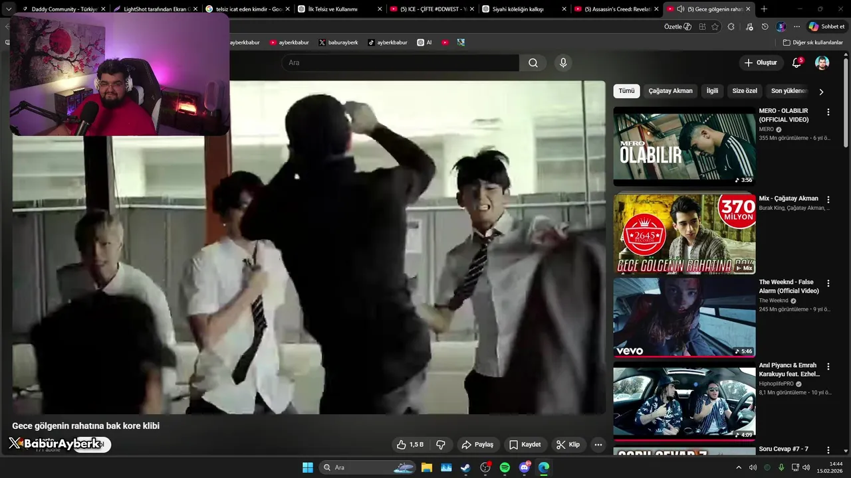
Task: Click the taskbar Ara search box
Action: pos(367,467)
